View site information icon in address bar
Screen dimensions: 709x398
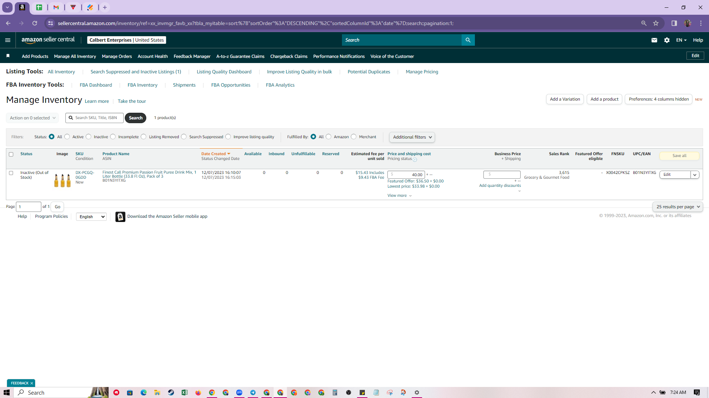51,23
